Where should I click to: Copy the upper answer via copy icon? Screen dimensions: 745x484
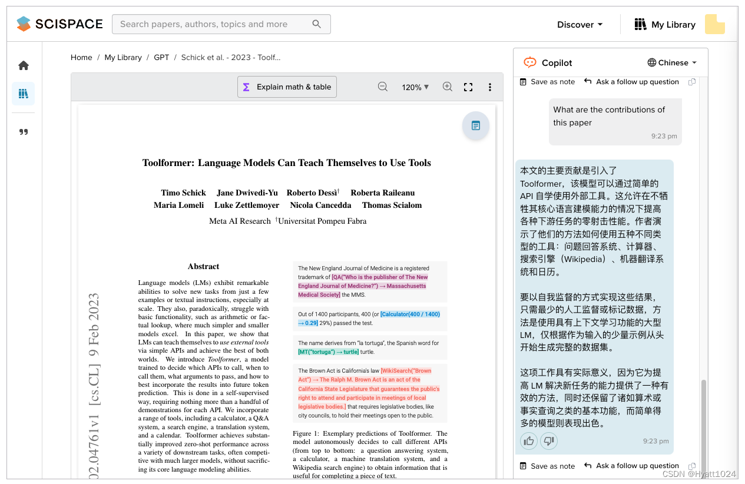click(692, 82)
